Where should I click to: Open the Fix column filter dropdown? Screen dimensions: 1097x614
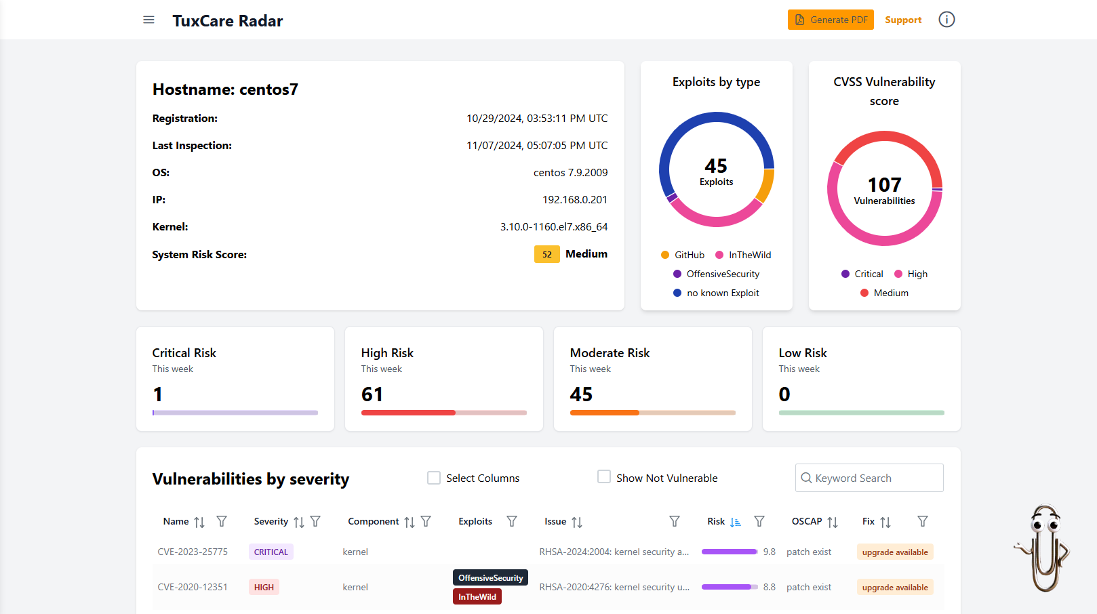[922, 522]
